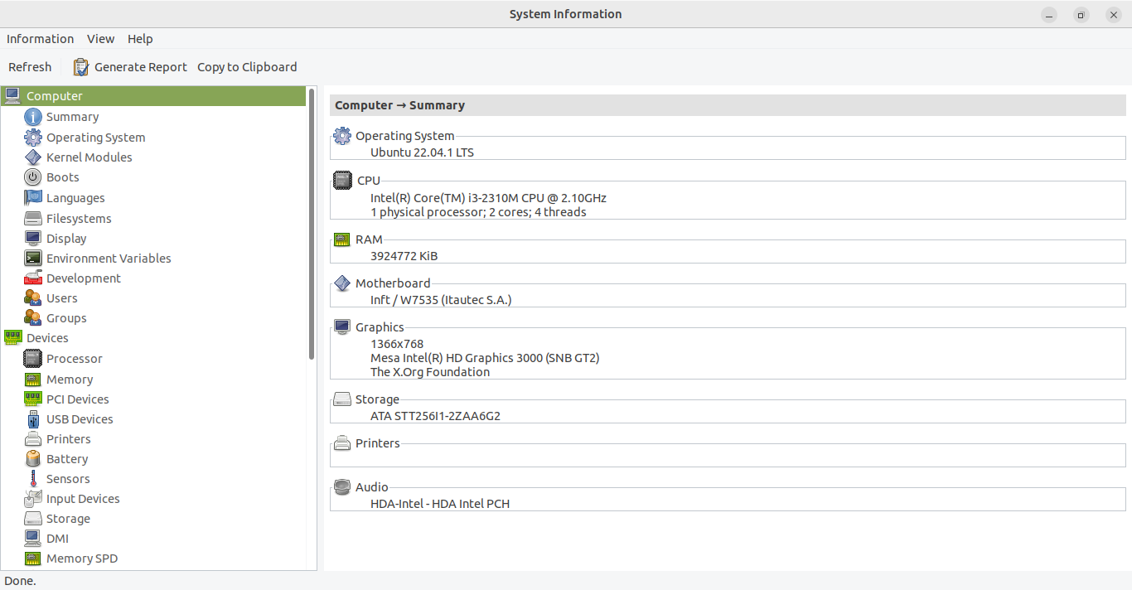Click the Boots power icon

tap(33, 177)
